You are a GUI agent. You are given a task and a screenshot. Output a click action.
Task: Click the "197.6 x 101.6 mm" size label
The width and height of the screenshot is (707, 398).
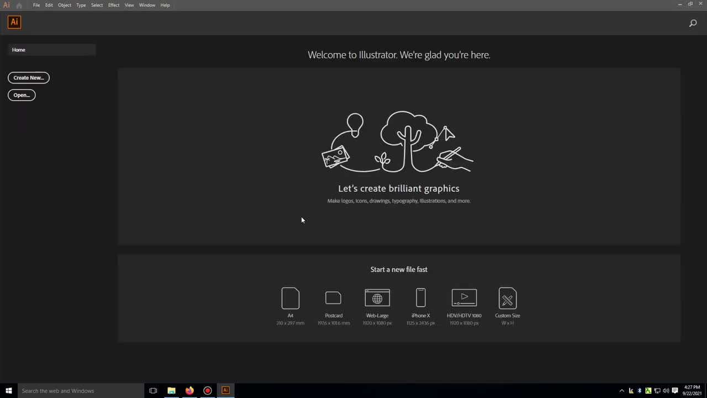(x=334, y=323)
